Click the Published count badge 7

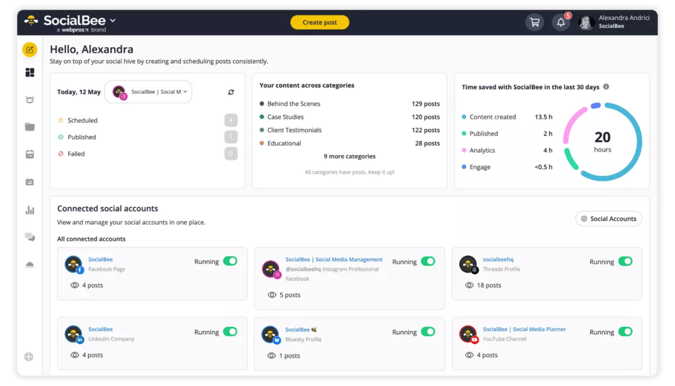pyautogui.click(x=231, y=137)
